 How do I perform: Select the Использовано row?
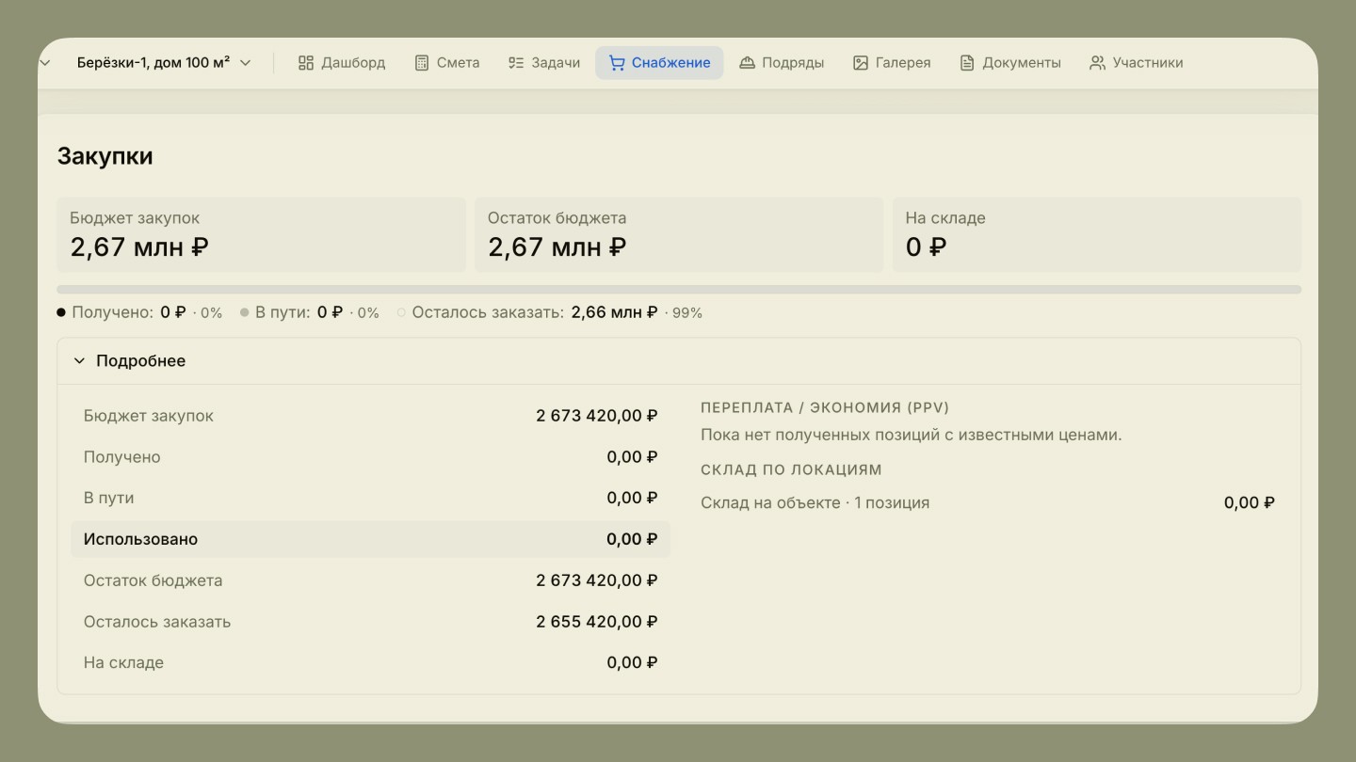370,539
